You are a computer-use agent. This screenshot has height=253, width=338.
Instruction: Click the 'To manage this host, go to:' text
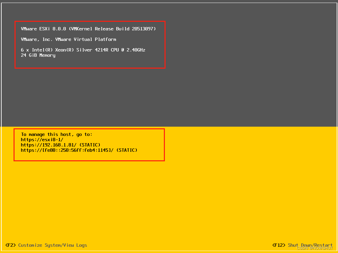tap(57, 135)
